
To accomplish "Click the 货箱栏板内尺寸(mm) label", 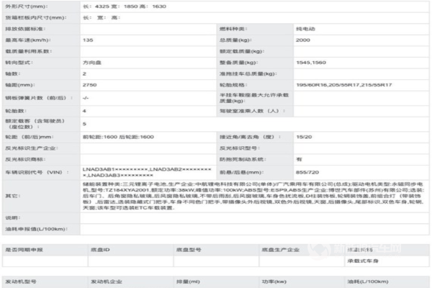I will click(35, 17).
